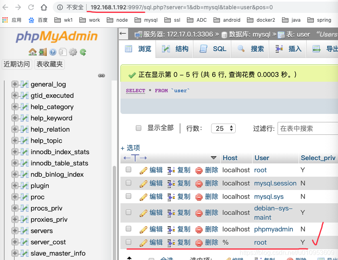Sort by the Select_priv column header
This screenshot has height=260, width=338.
(318, 158)
